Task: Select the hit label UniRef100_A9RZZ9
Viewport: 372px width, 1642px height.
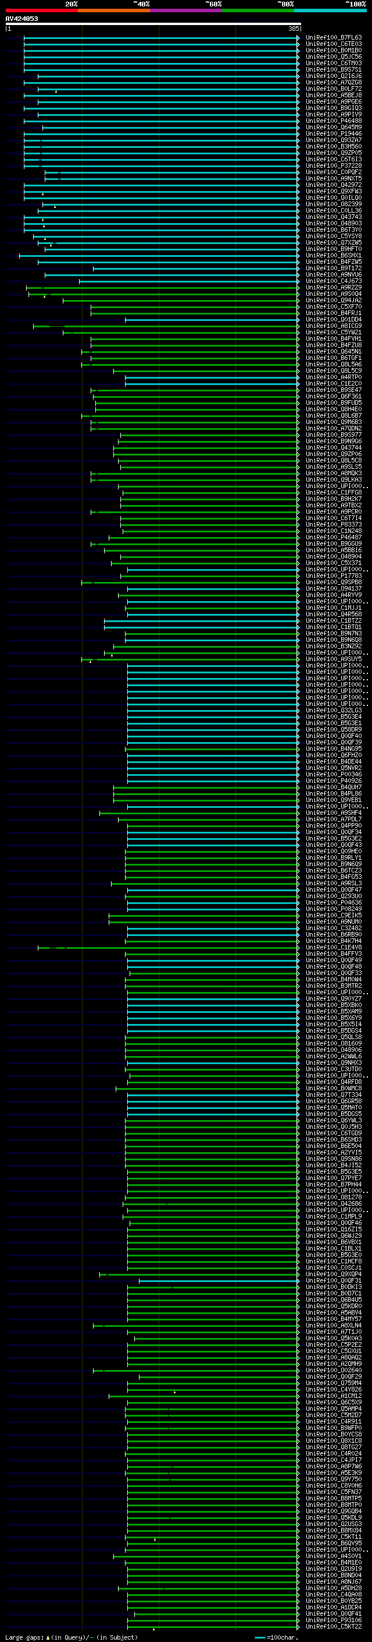Action: (333, 288)
